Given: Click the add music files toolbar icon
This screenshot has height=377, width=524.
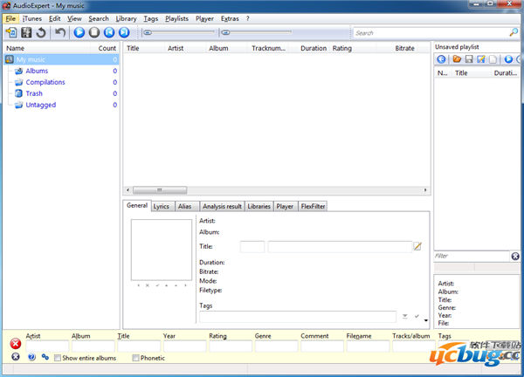Looking at the screenshot, I should [x=11, y=32].
